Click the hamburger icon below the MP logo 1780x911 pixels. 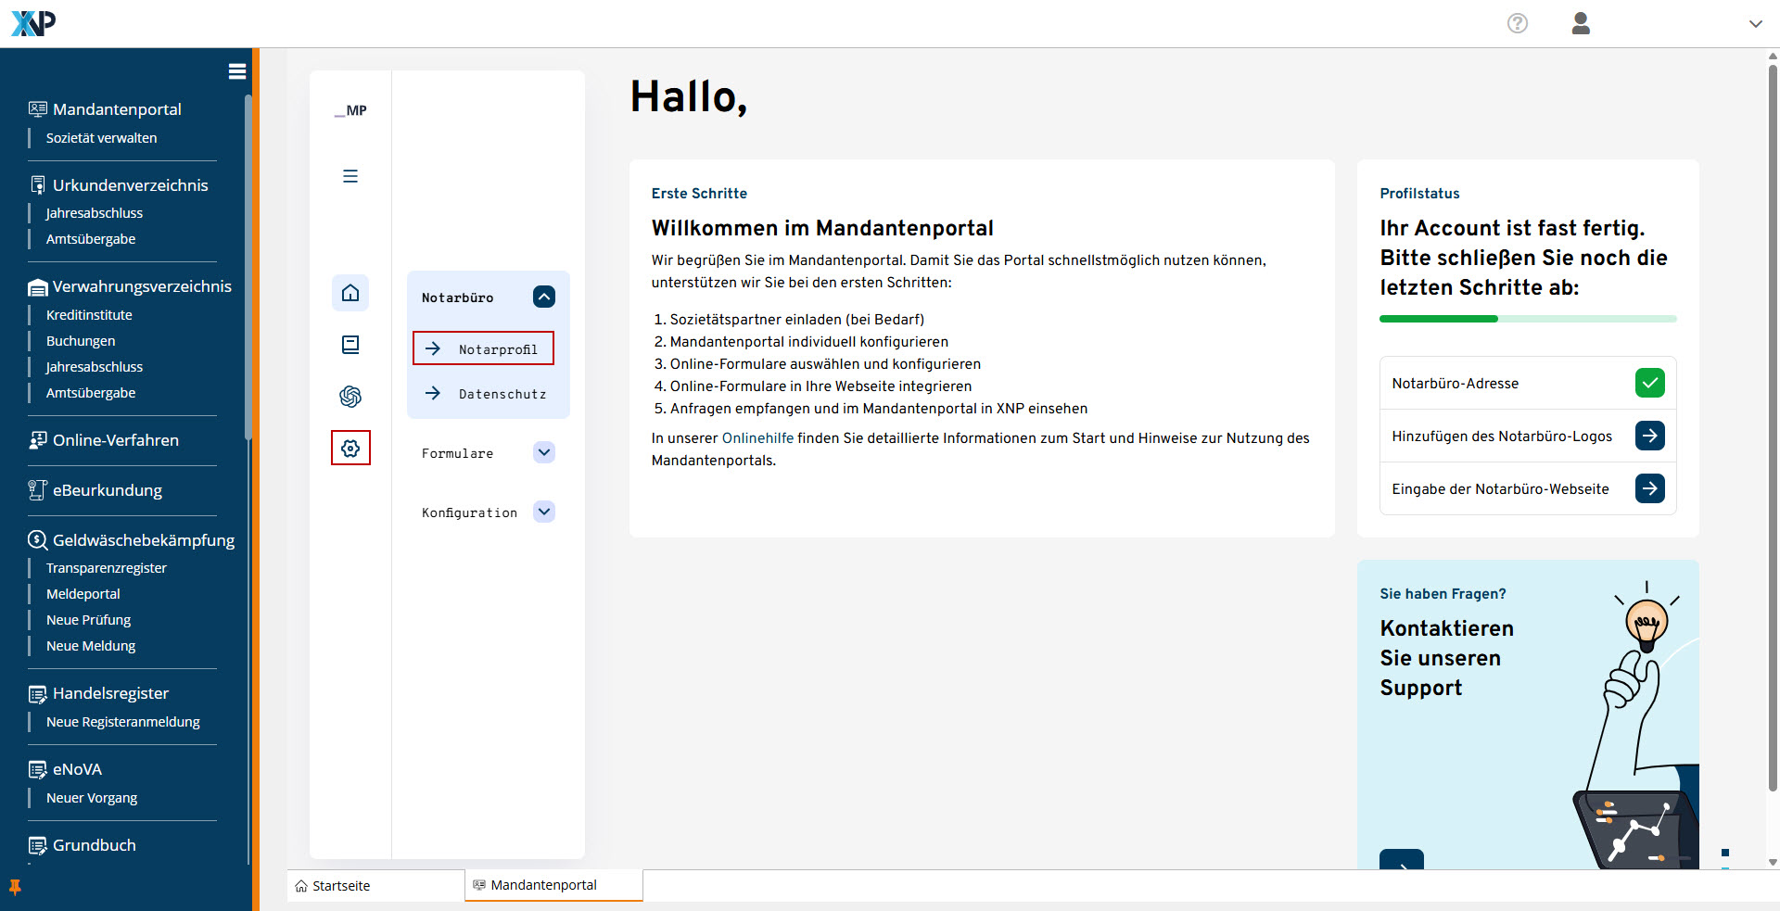click(350, 176)
